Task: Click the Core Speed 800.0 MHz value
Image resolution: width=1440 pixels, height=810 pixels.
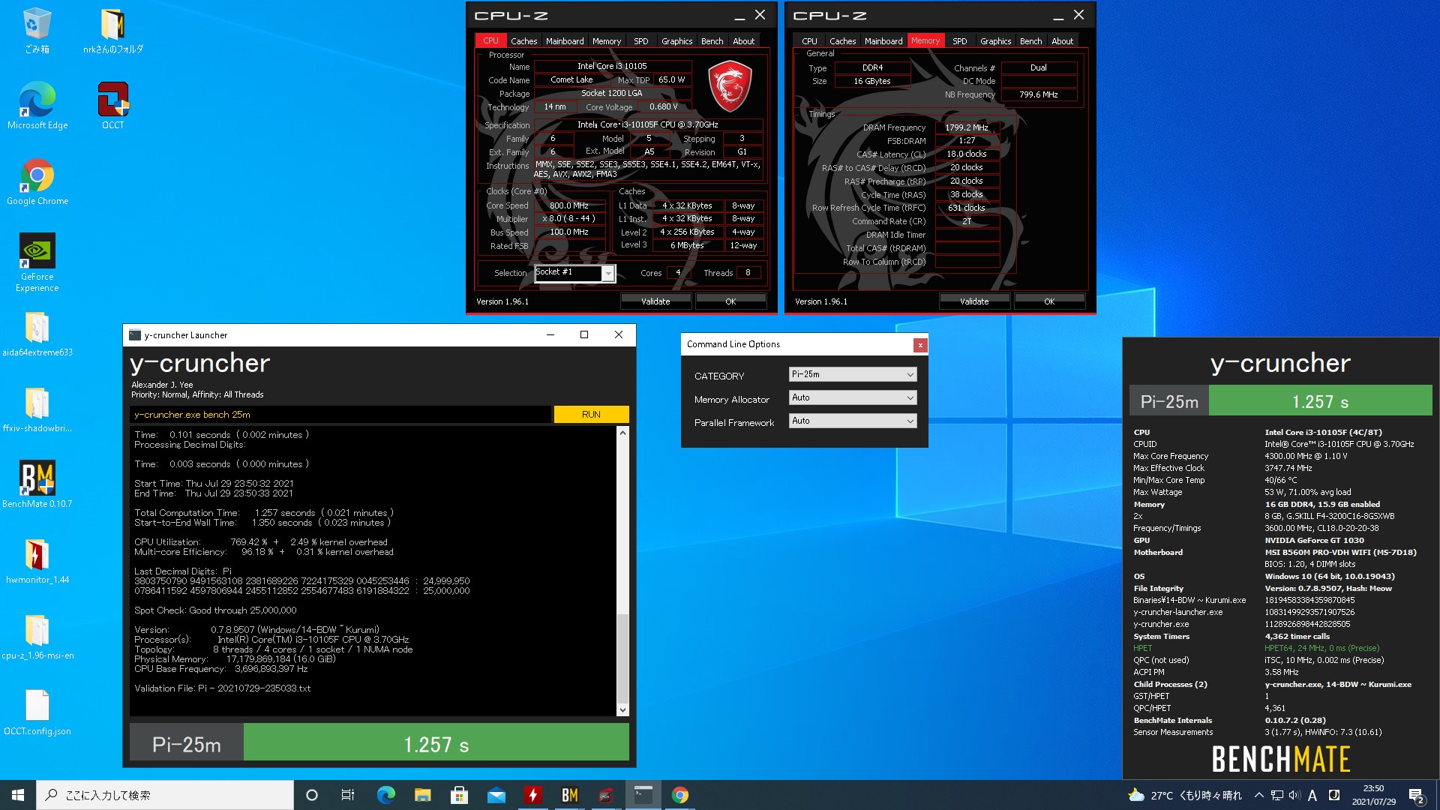Action: pos(569,205)
